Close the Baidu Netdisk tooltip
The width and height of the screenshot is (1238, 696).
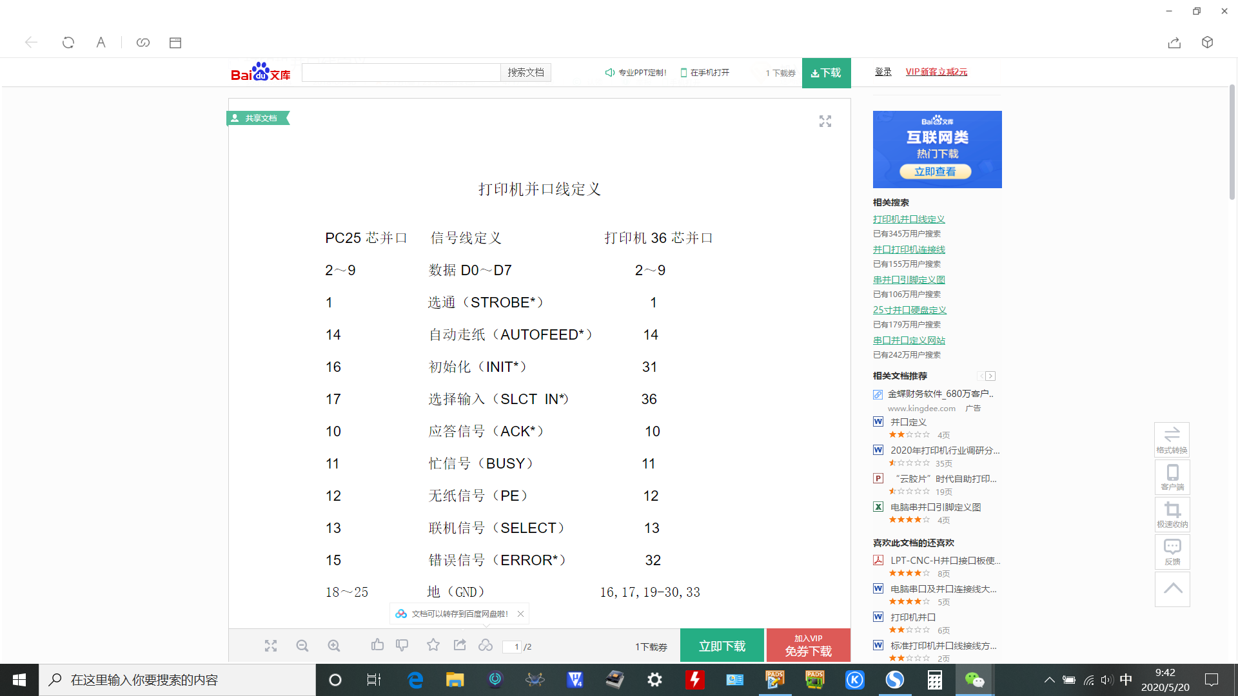pyautogui.click(x=520, y=614)
